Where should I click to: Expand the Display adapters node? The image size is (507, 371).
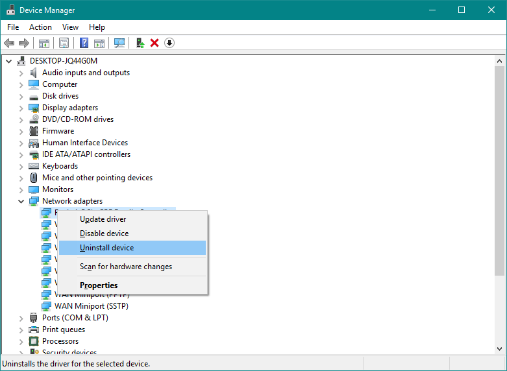[21, 108]
